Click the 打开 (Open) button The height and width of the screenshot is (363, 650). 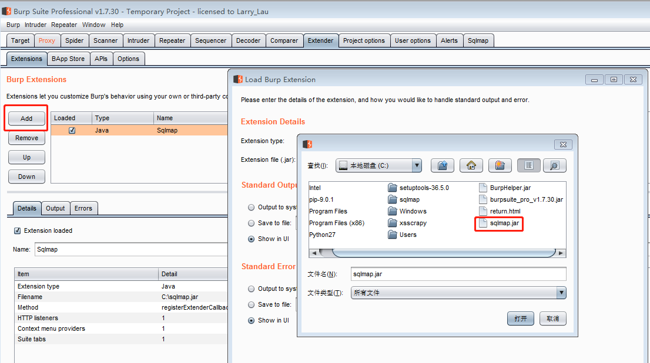tap(521, 319)
